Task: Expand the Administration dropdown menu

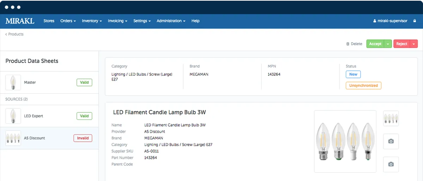Action: click(171, 21)
